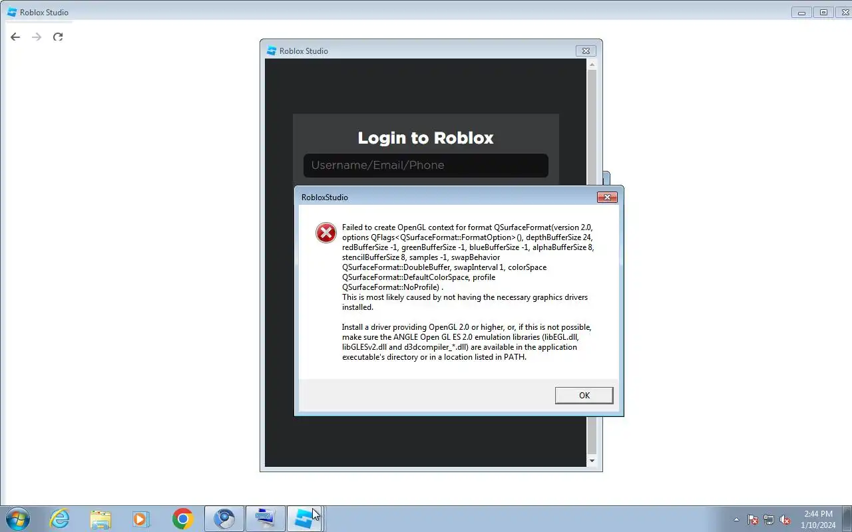This screenshot has height=532, width=852.
Task: Switch to Roblox Studio taskbar button
Action: pos(305,519)
